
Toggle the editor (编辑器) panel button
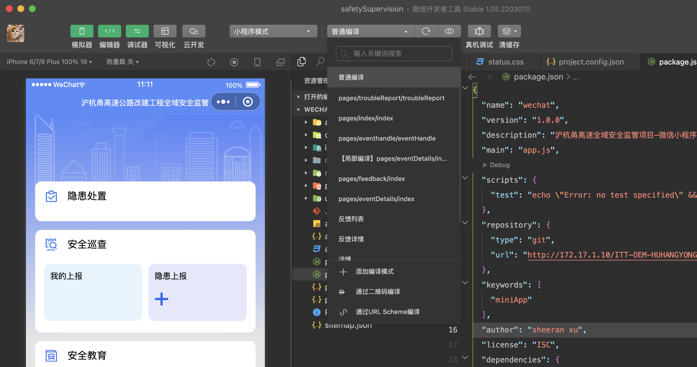click(x=109, y=31)
